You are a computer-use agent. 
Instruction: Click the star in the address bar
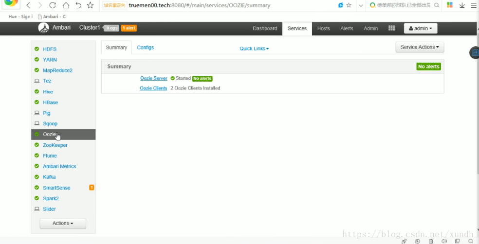349,5
